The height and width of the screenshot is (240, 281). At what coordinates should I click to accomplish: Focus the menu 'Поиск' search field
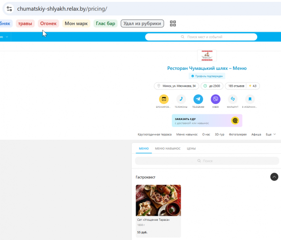coord(207,161)
